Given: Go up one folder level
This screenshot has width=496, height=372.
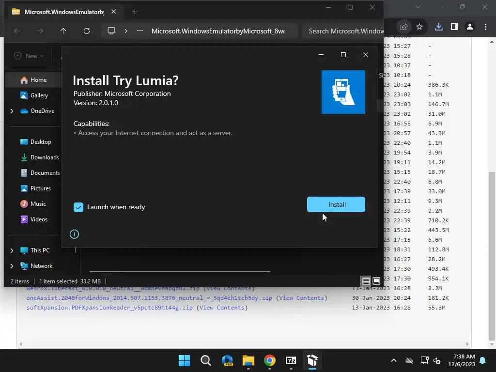Looking at the screenshot, I should point(63,31).
